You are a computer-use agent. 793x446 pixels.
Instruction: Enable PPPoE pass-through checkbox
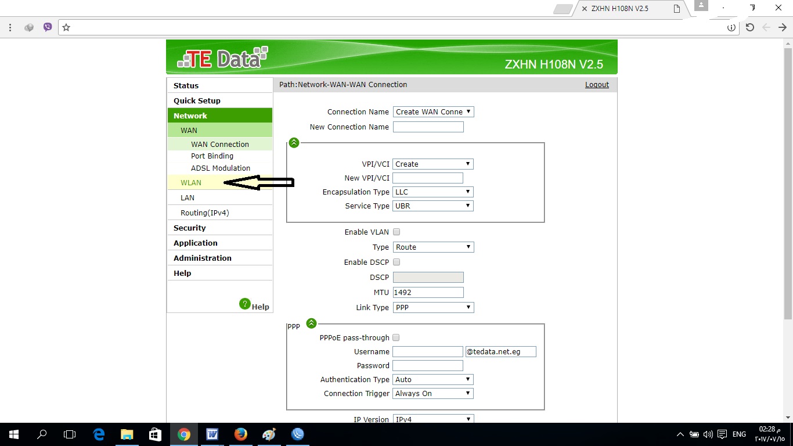396,337
